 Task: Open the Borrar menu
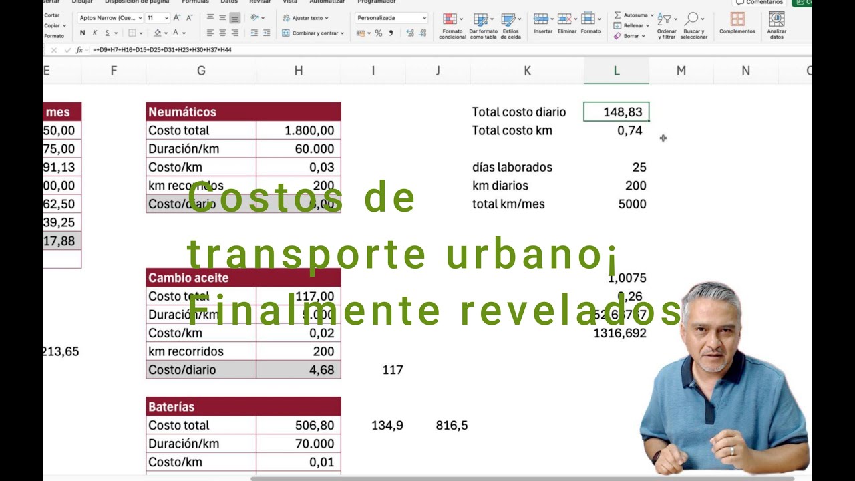pyautogui.click(x=630, y=36)
